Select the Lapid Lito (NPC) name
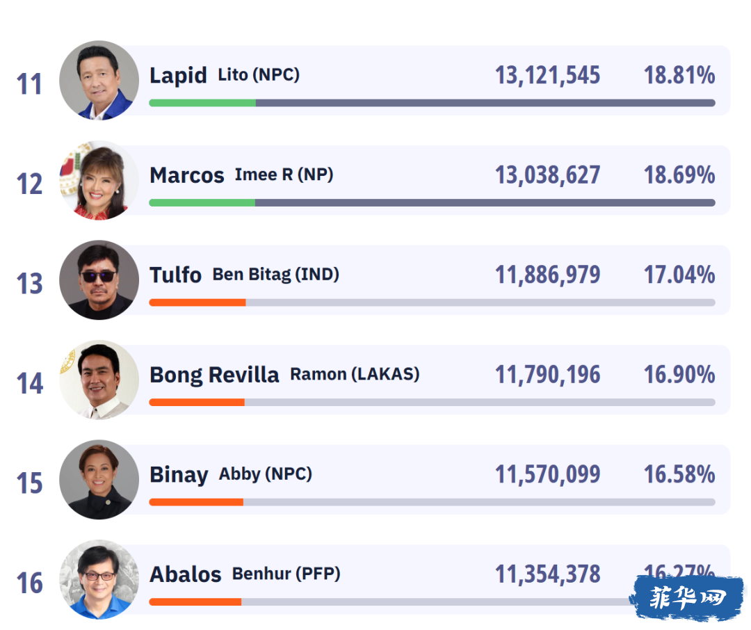Screen dimensions: 751x630 pos(225,75)
